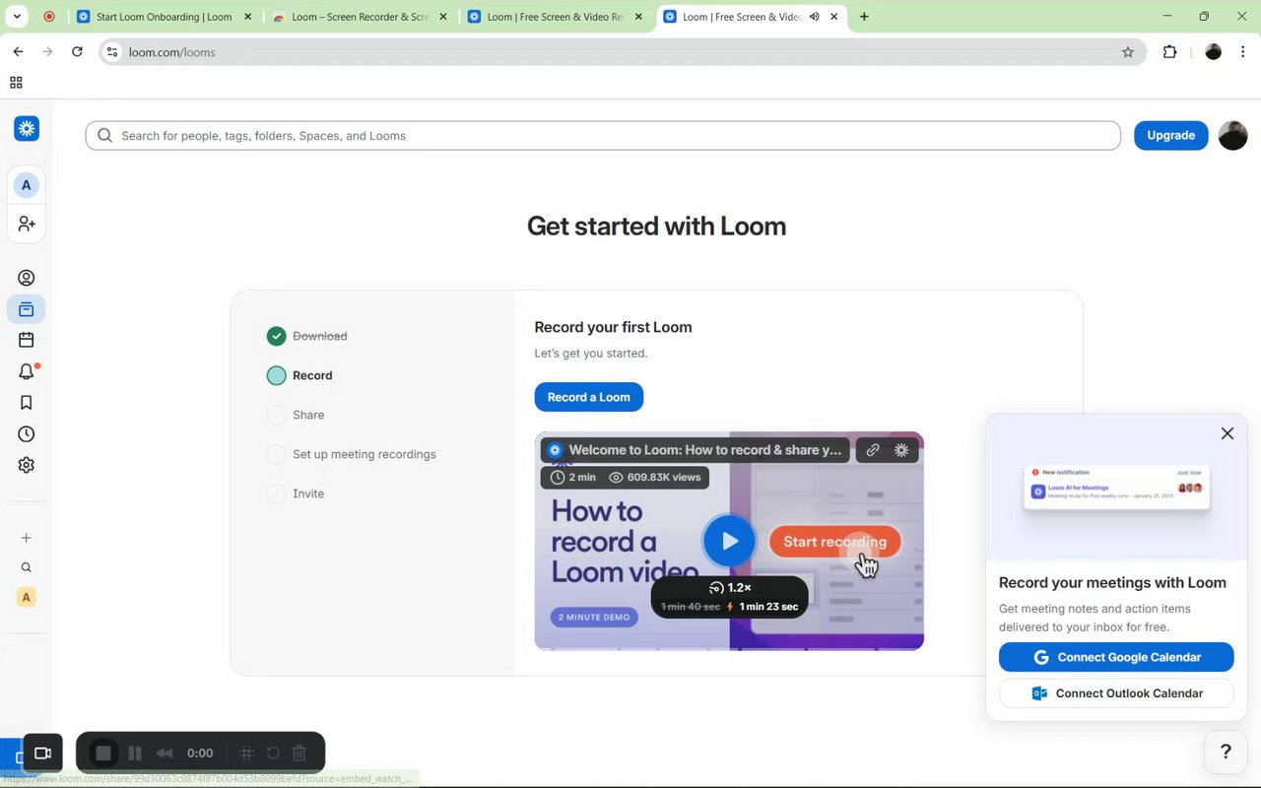Click the dotted grid icon on the recording bar

tap(246, 754)
